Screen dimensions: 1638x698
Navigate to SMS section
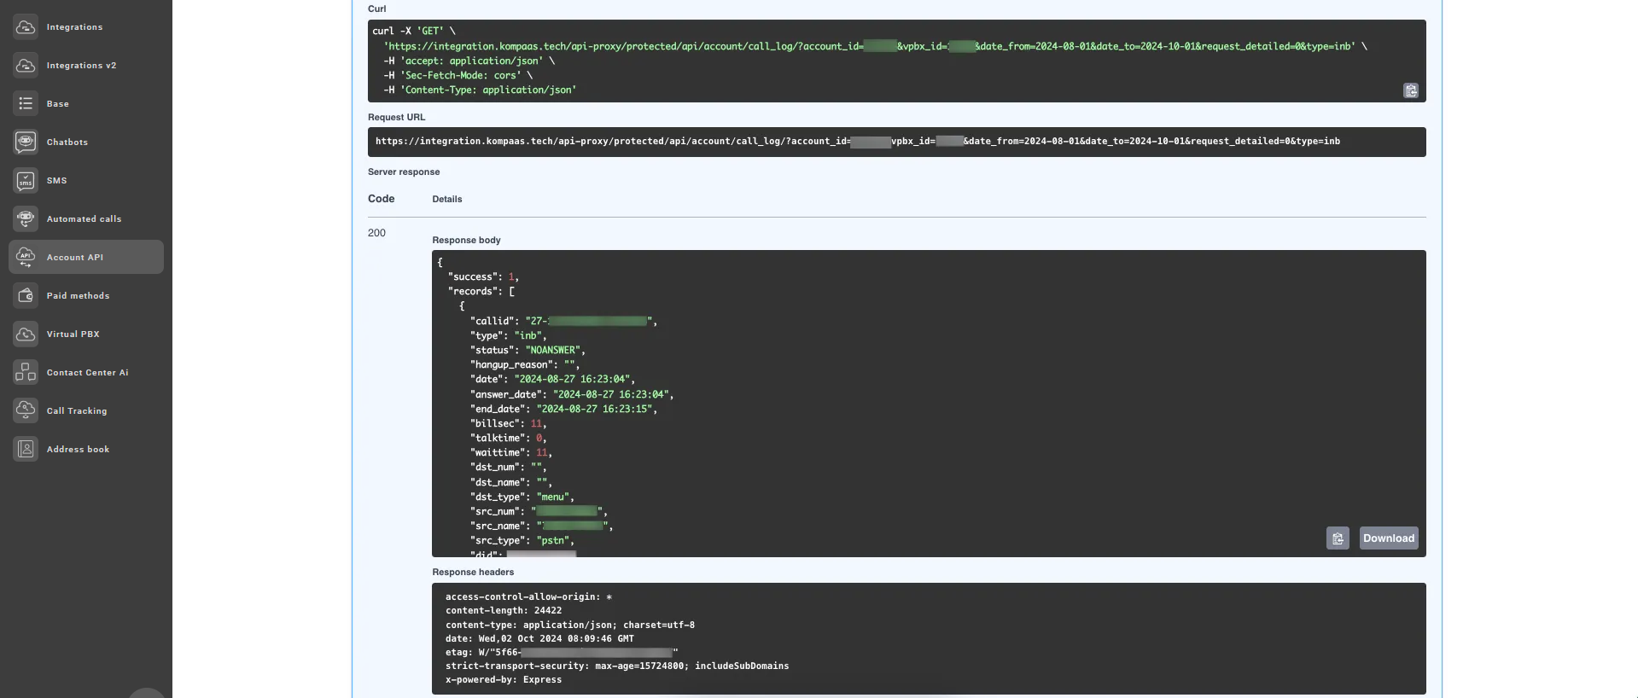86,180
